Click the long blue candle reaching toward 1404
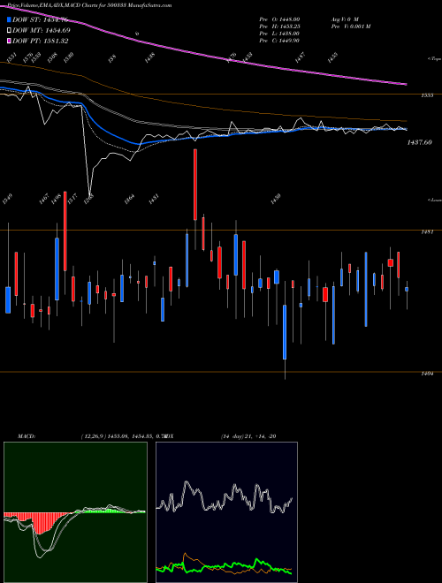Screen dimensions: 442x583 (285, 332)
